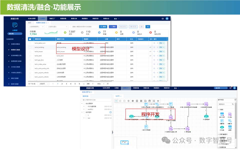Viewport: 240px width, 150px height.
Task: Tick the checkbox for the buf.v_index_value row
Action: coord(30,64)
